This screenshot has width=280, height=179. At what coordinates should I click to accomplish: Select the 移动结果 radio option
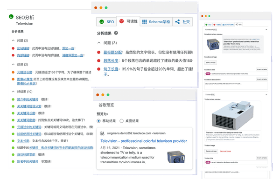[x=98, y=121]
